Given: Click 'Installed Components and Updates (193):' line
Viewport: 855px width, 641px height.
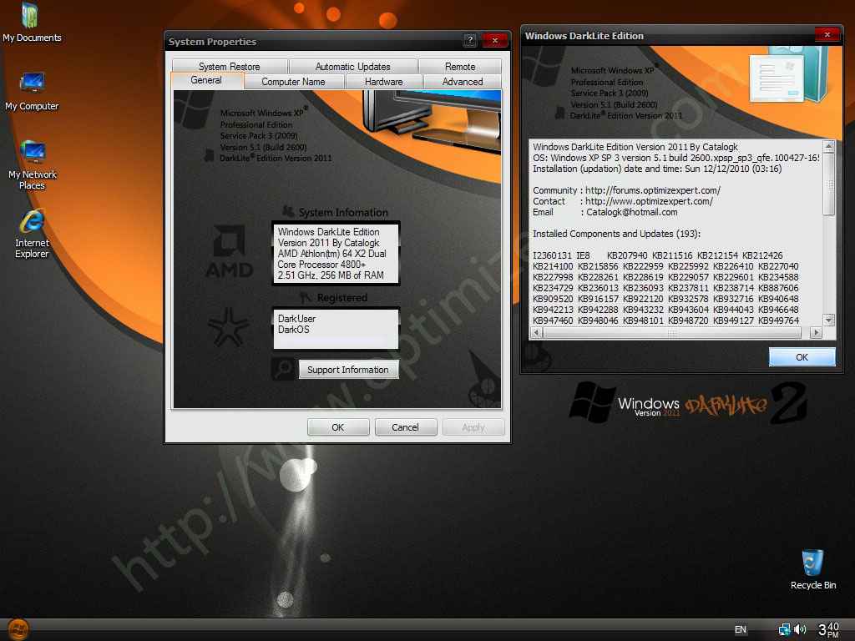Looking at the screenshot, I should coord(617,234).
